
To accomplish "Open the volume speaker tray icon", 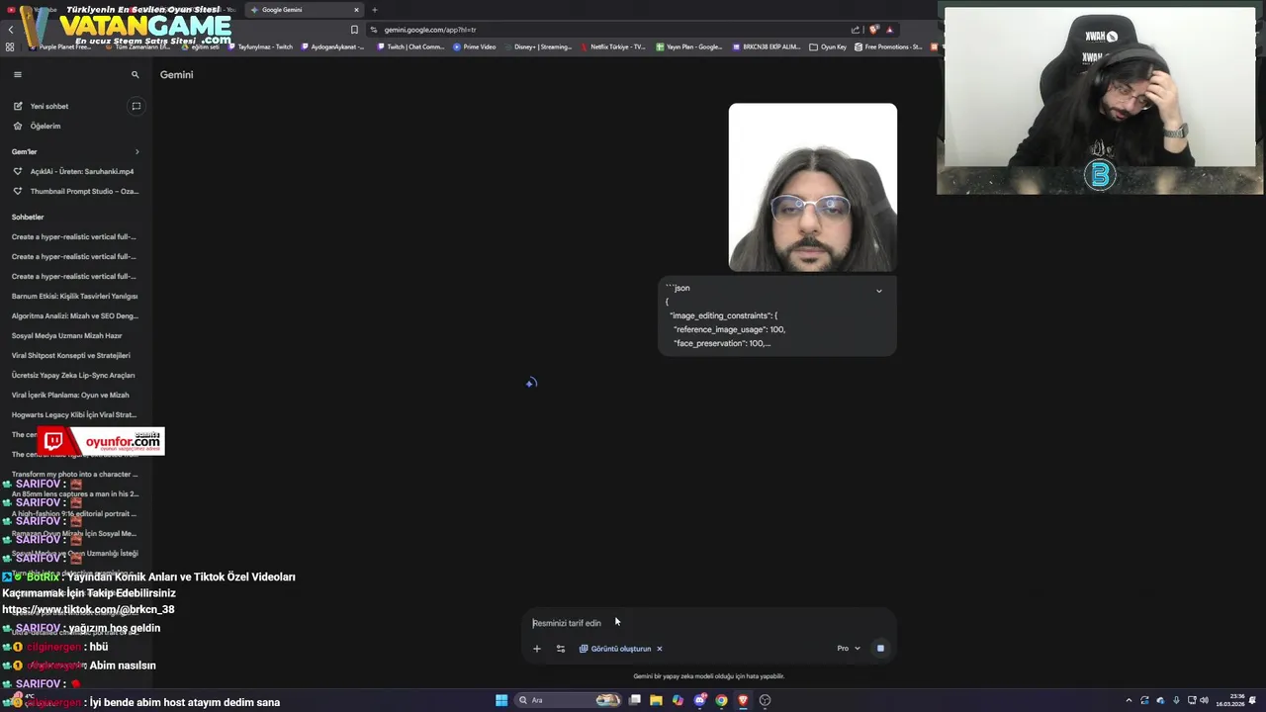I will [1204, 700].
